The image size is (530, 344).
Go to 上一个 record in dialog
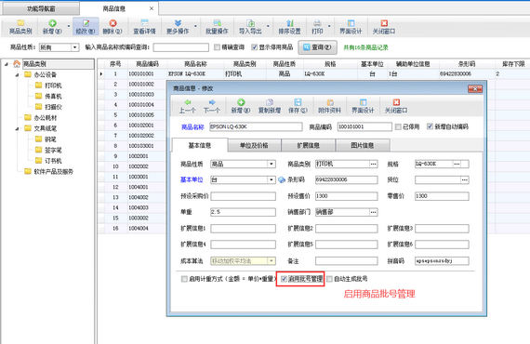point(187,106)
